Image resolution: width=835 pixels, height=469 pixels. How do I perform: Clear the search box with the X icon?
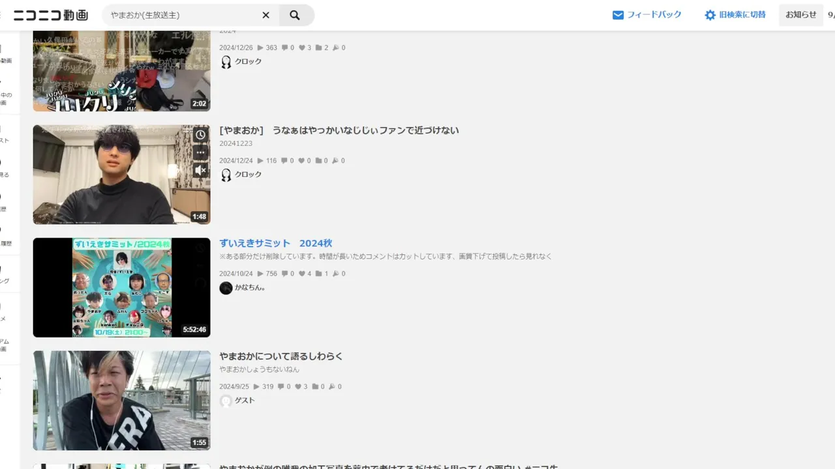pos(266,15)
